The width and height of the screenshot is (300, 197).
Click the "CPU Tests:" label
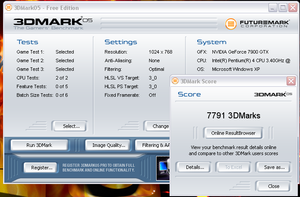(28, 78)
